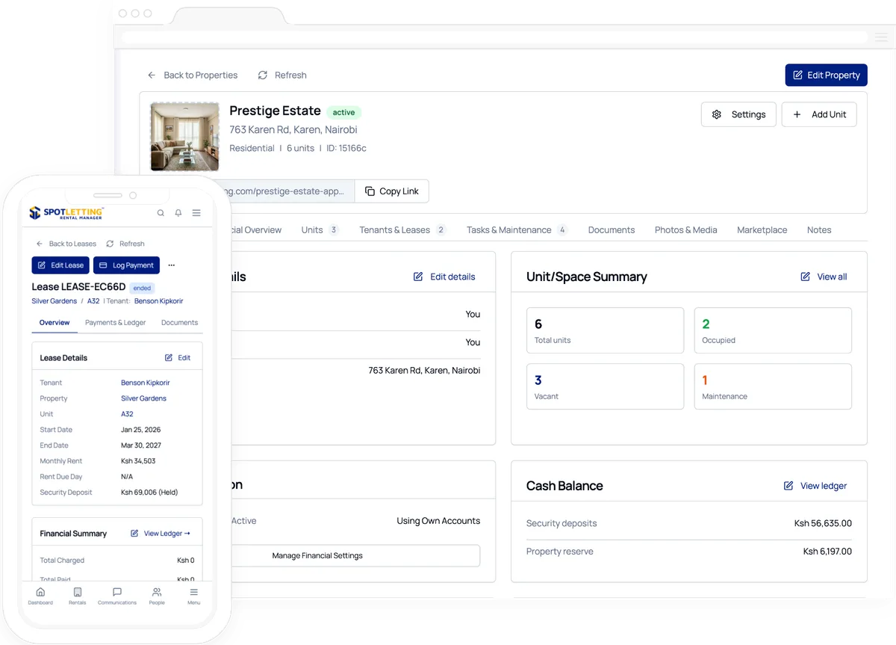Screen dimensions: 896x645
Task: Open the Units tab
Action: (x=320, y=230)
